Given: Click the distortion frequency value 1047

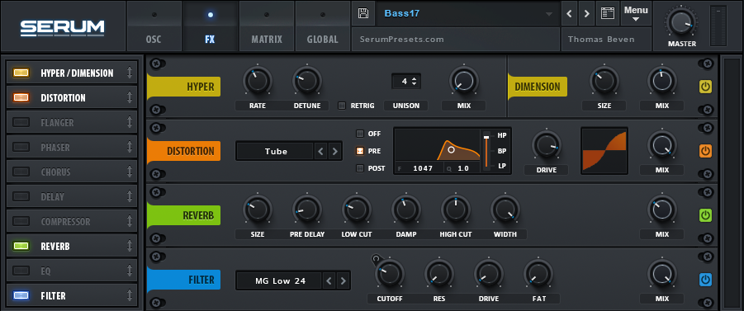Looking at the screenshot, I should (423, 168).
